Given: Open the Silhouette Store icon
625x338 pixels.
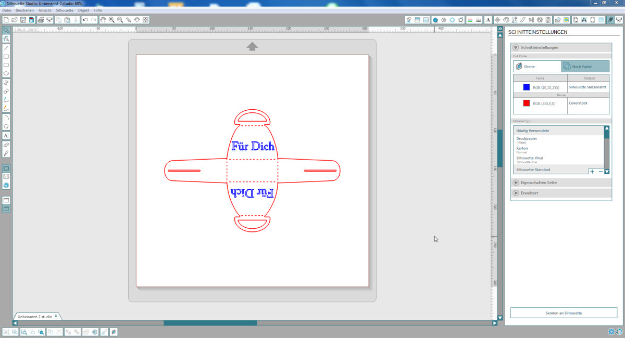Looking at the screenshot, I should pyautogui.click(x=6, y=185).
